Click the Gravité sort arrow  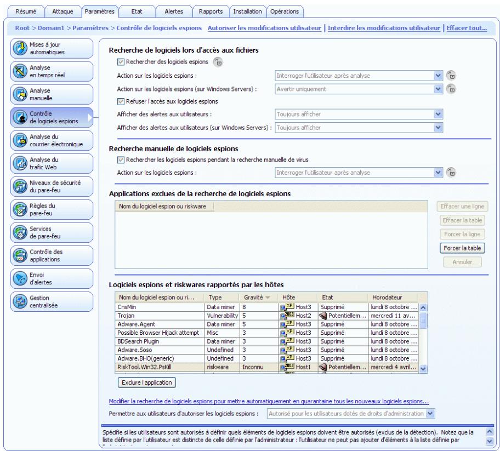click(x=268, y=298)
